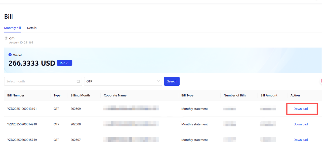The width and height of the screenshot is (322, 144).
Task: Click the wallet currency icon
Action: (x=10, y=55)
